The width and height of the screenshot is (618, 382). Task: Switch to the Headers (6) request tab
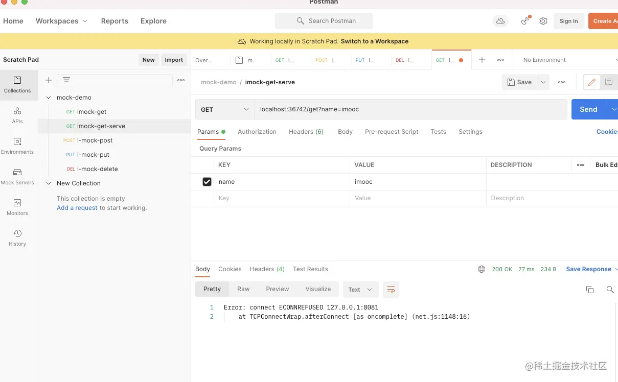click(306, 132)
